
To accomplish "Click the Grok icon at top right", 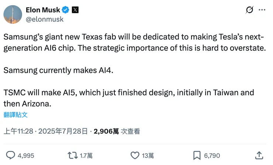I will tap(250, 10).
